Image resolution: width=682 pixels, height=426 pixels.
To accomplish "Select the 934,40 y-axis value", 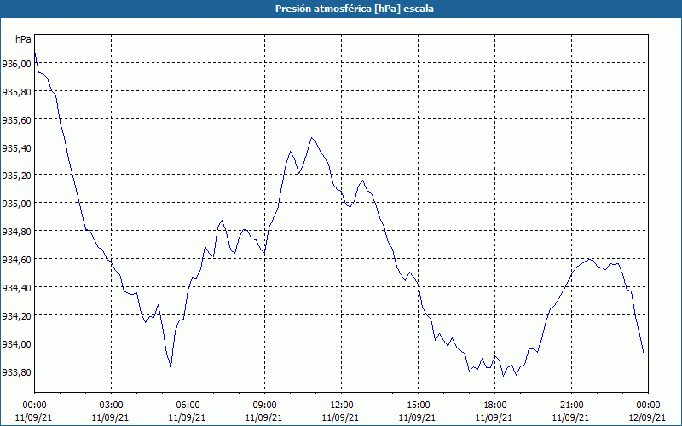I will point(16,288).
